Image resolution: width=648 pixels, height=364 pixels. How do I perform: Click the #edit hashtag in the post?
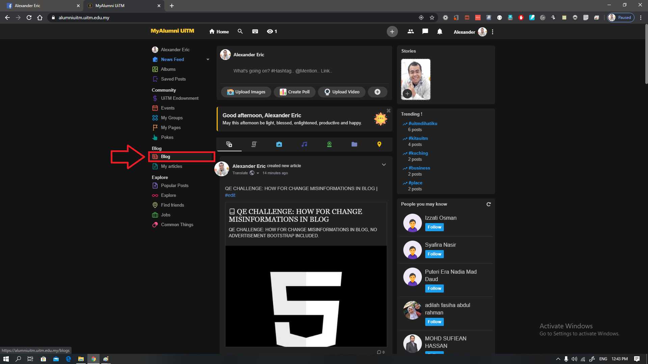[x=230, y=195]
